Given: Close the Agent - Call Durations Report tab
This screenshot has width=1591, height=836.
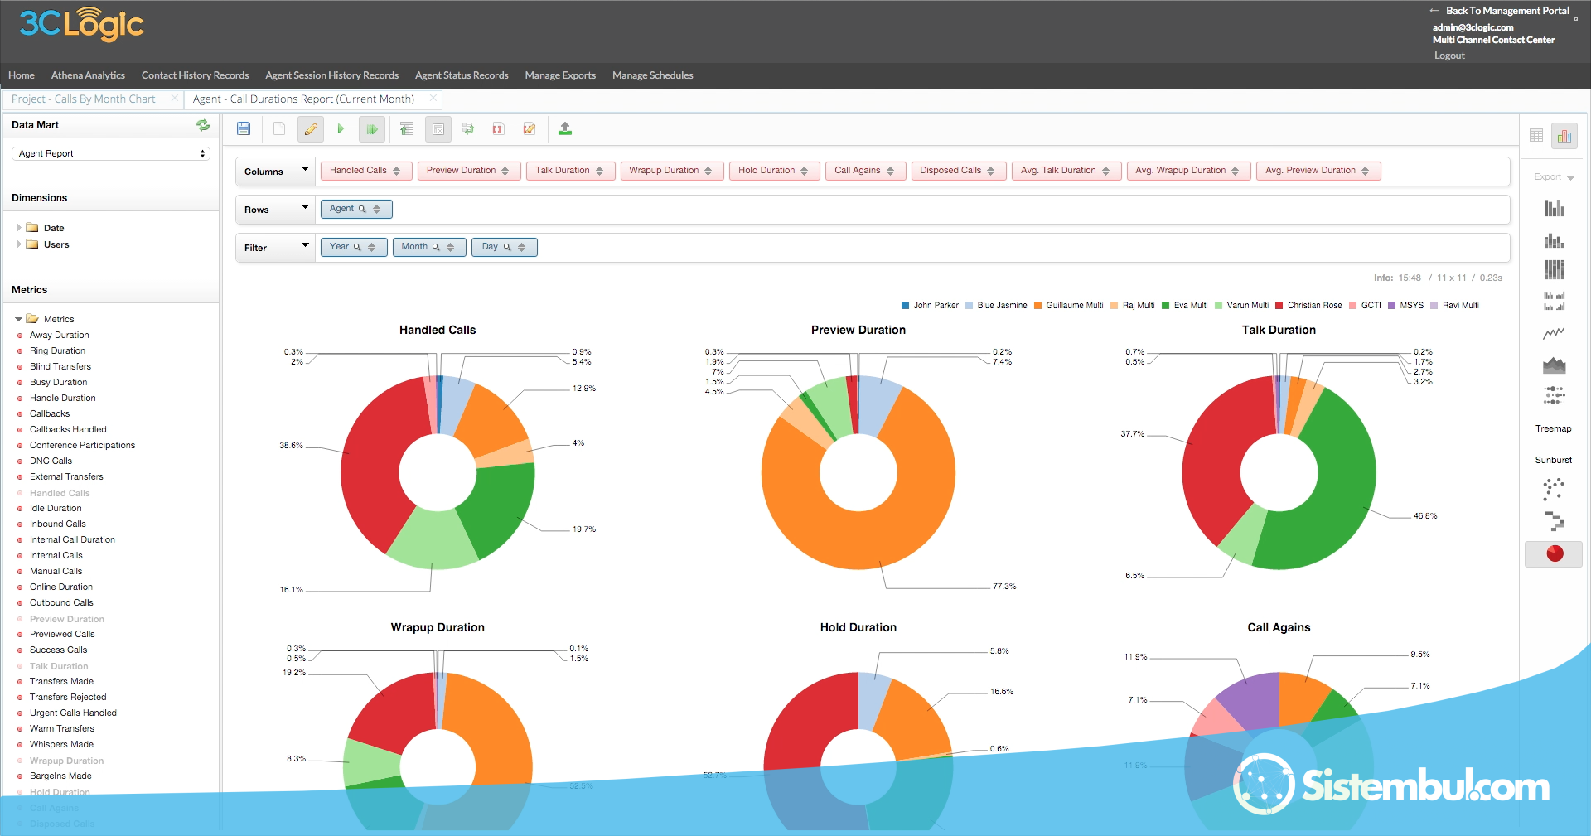Looking at the screenshot, I should (x=433, y=99).
